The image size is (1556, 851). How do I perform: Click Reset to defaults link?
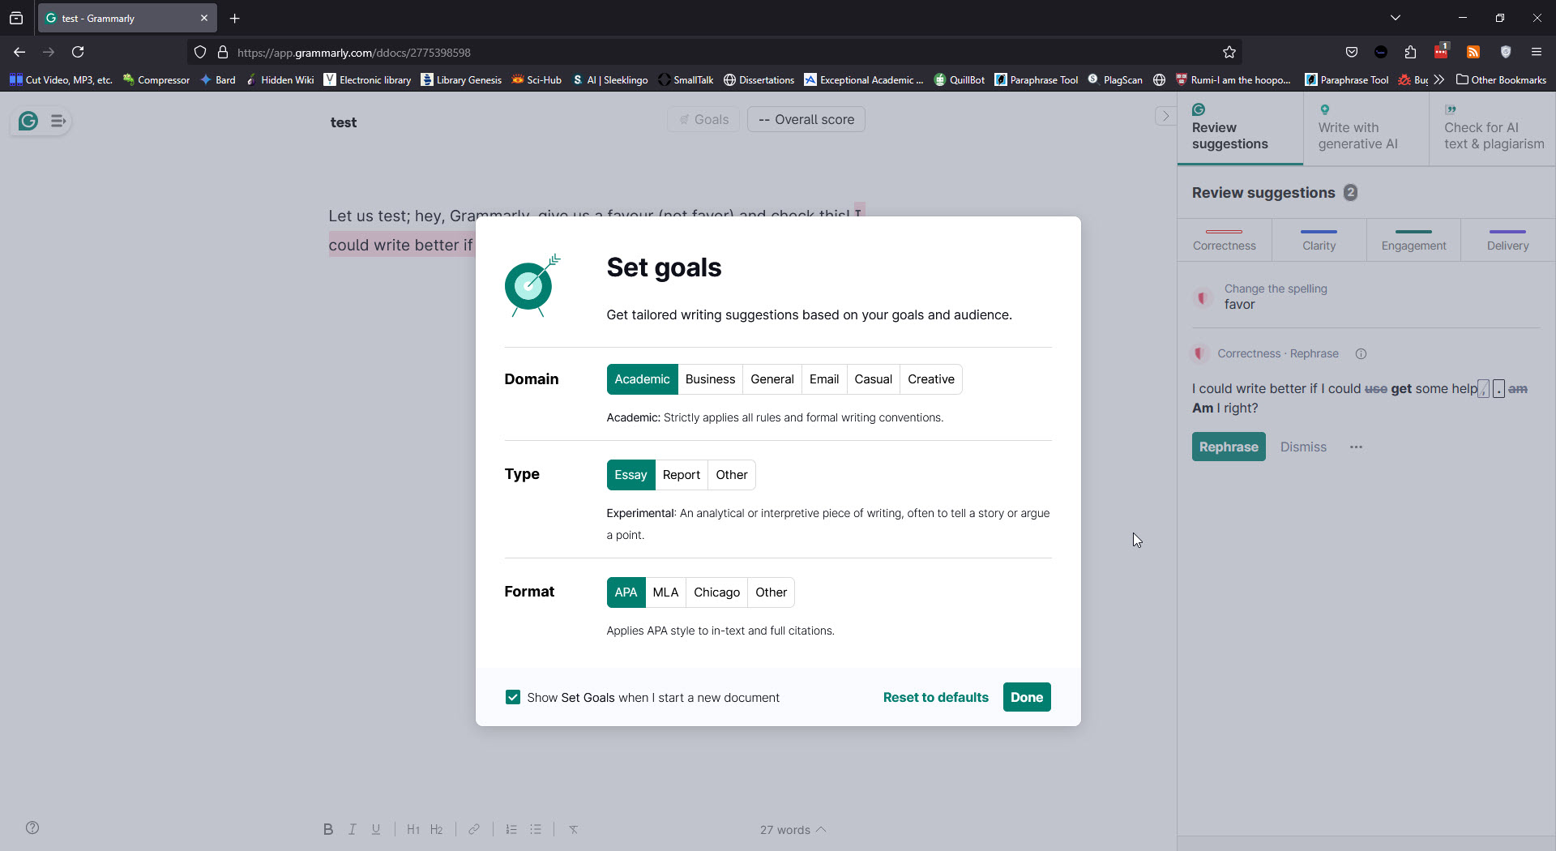pos(935,697)
